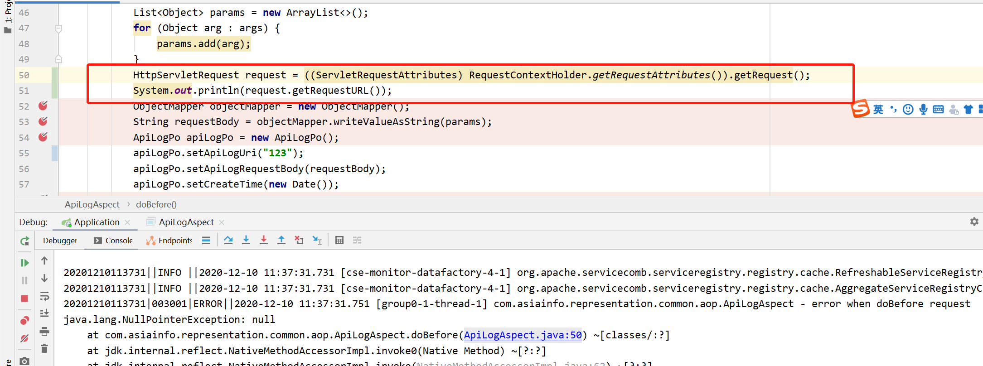Image resolution: width=983 pixels, height=366 pixels.
Task: Open Sogou emoji smiley panel
Action: (908, 110)
